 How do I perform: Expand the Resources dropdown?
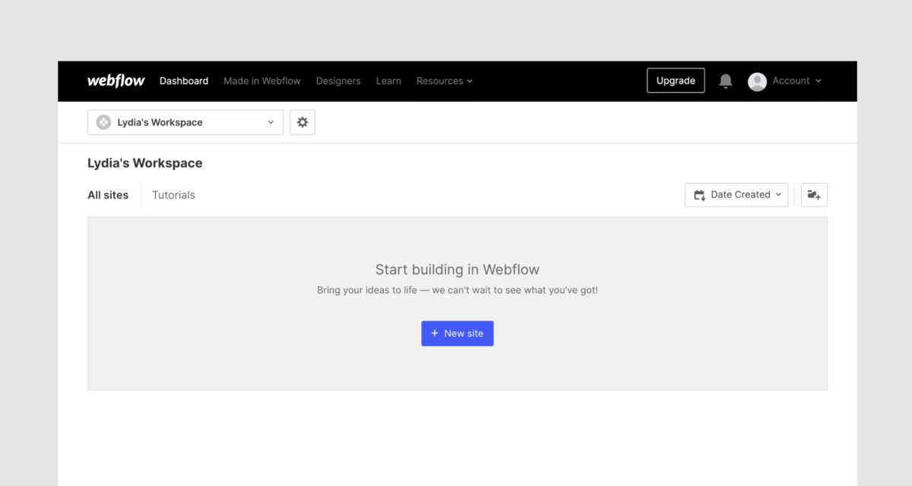coord(444,80)
